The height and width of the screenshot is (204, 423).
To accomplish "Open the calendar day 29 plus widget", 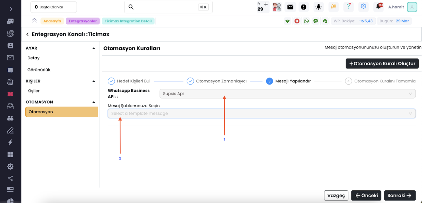I will [x=262, y=7].
